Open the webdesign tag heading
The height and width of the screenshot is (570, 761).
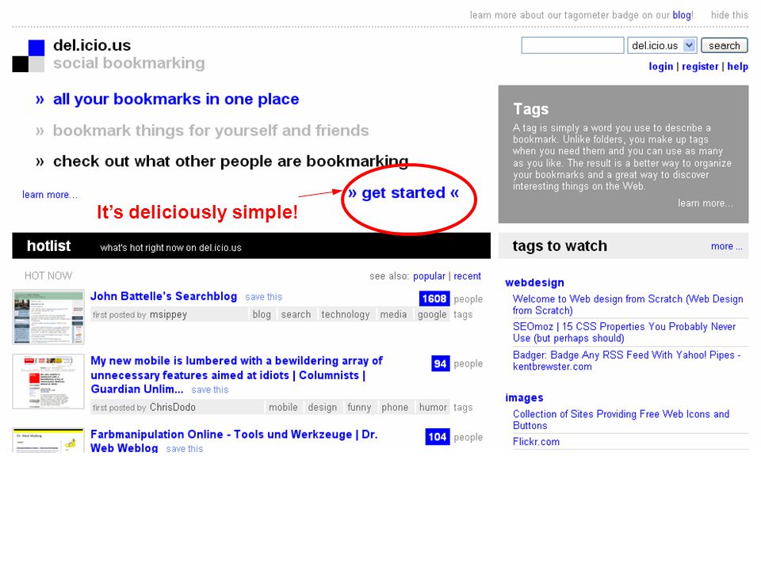[534, 283]
